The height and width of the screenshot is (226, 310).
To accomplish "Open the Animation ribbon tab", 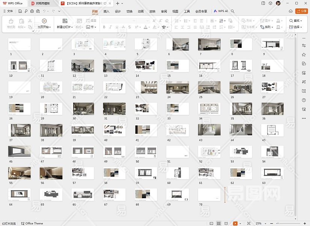I will coord(141,11).
